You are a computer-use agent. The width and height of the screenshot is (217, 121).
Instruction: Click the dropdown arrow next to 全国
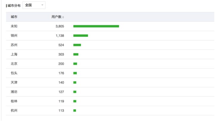point(42,5)
